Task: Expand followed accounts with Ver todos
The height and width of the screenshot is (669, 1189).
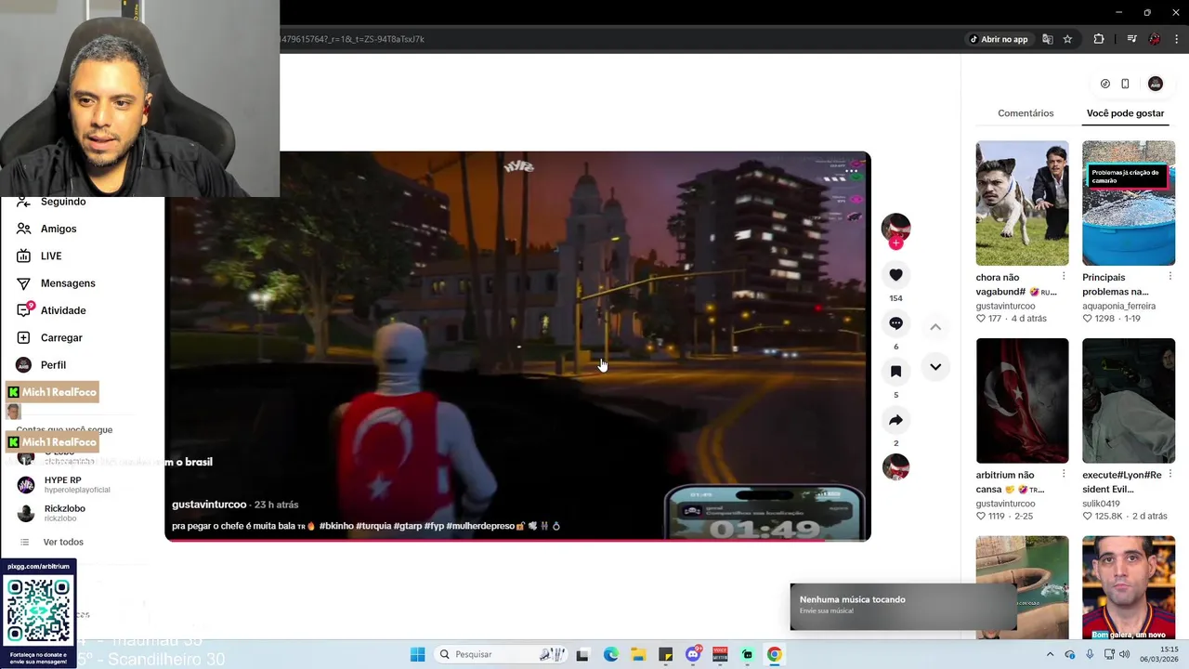Action: click(x=63, y=542)
